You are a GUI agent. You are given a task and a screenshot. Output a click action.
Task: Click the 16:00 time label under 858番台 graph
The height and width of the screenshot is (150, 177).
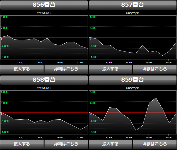click(40, 137)
